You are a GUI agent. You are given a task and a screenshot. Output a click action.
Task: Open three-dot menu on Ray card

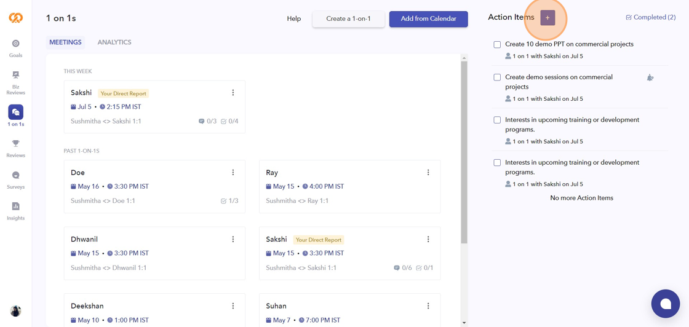[x=428, y=173]
